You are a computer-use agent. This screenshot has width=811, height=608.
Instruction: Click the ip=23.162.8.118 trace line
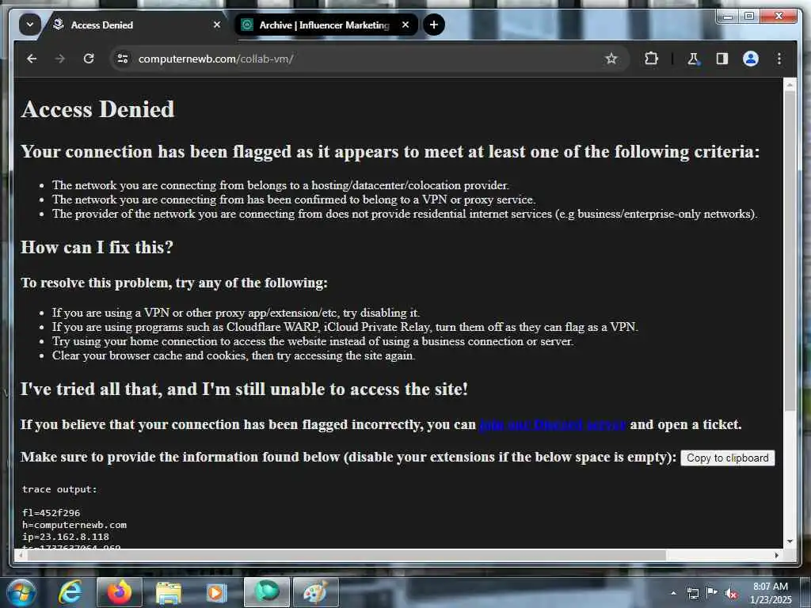click(66, 537)
